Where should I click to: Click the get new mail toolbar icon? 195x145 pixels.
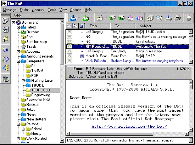73,18
